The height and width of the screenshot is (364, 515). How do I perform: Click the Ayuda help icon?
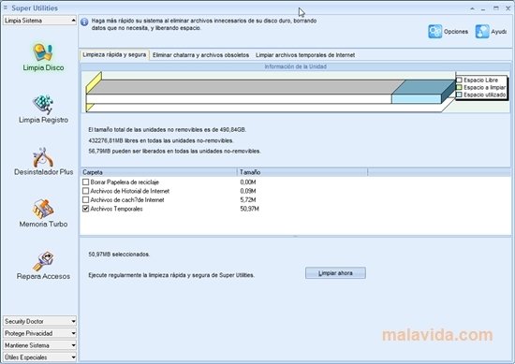pyautogui.click(x=482, y=32)
